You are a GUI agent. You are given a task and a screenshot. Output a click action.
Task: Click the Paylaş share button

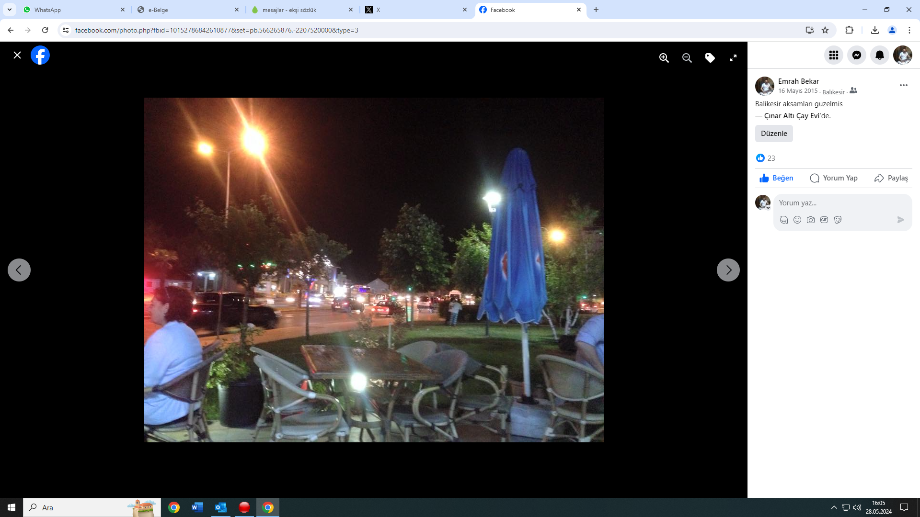891,178
